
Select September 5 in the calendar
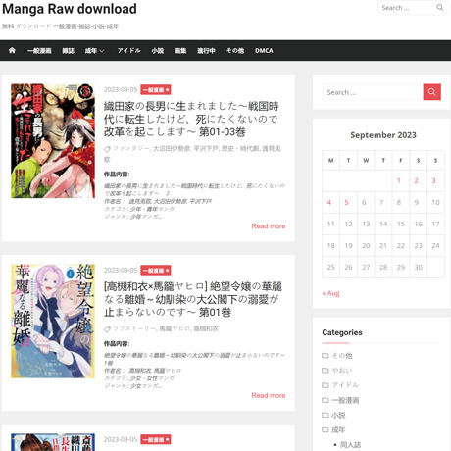point(346,202)
